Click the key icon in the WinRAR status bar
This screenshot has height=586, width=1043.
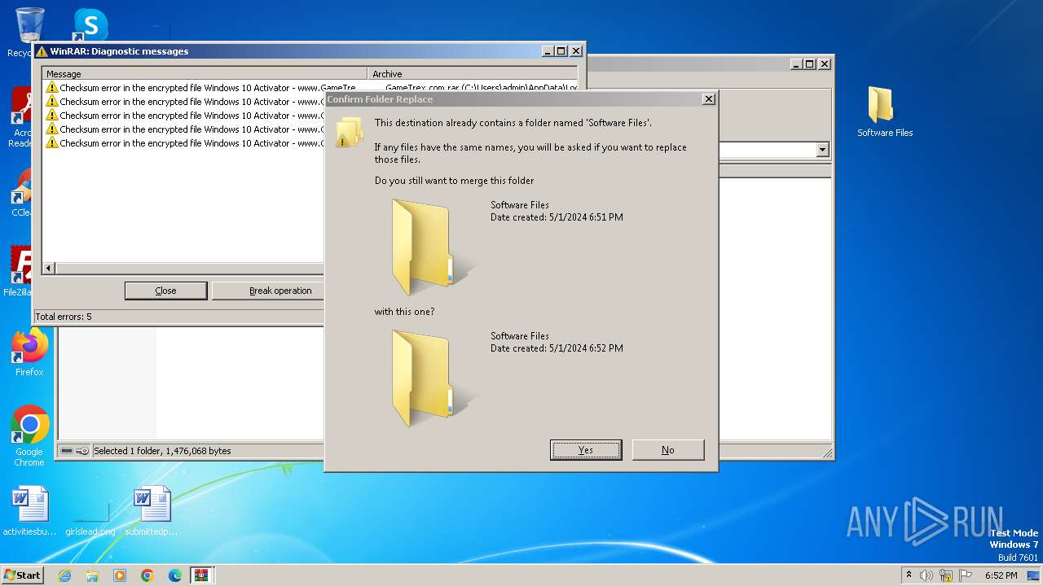[x=82, y=451]
